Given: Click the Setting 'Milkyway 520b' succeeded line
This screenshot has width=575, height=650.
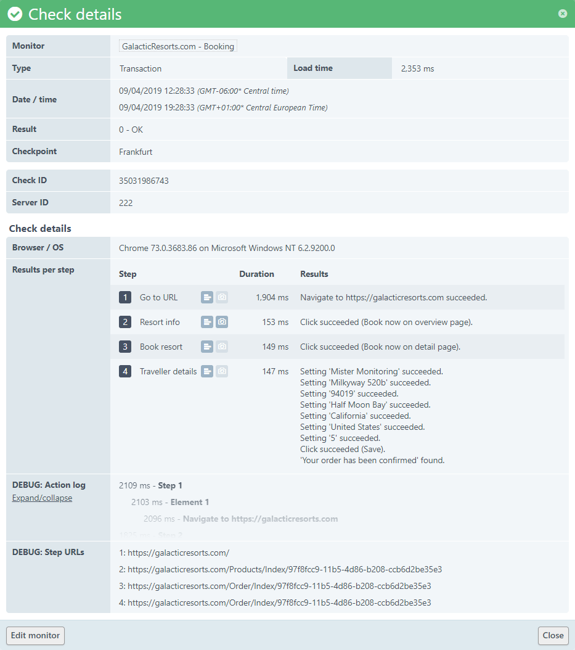Looking at the screenshot, I should pyautogui.click(x=365, y=382).
